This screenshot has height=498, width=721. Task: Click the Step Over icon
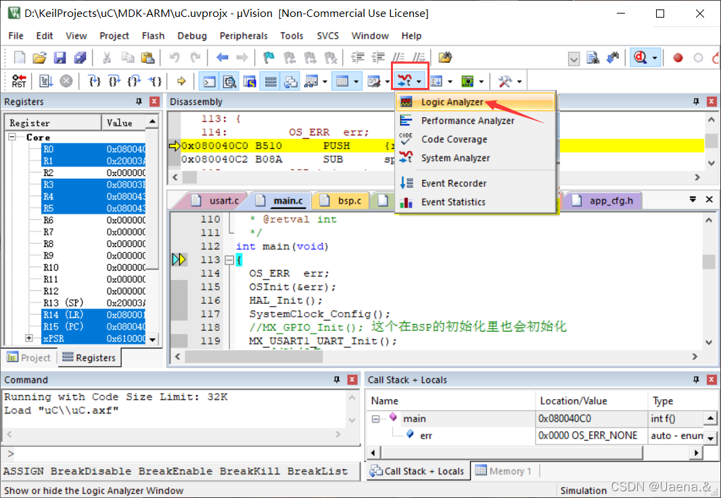click(x=114, y=81)
